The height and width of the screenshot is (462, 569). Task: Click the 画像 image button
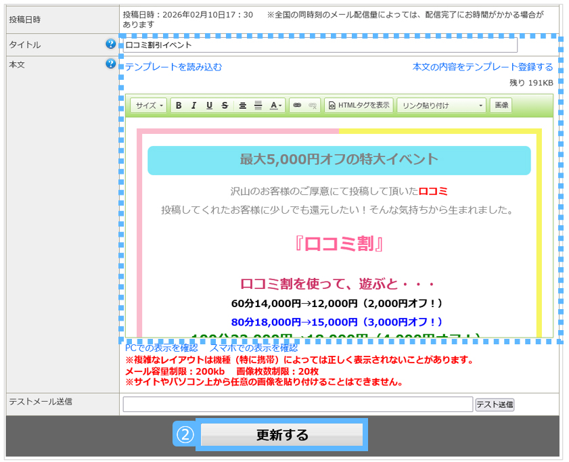501,106
